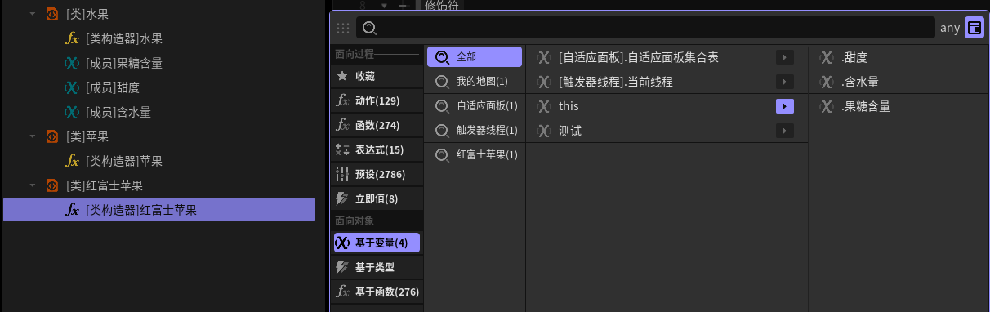Click the variable icon beside .甜度
This screenshot has height=312, width=990.
[827, 58]
